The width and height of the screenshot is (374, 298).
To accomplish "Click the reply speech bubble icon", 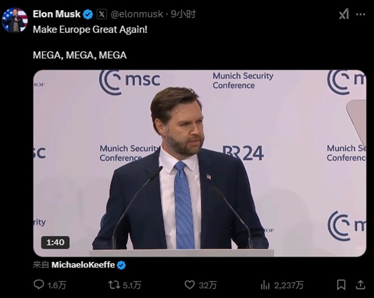I will [x=39, y=285].
